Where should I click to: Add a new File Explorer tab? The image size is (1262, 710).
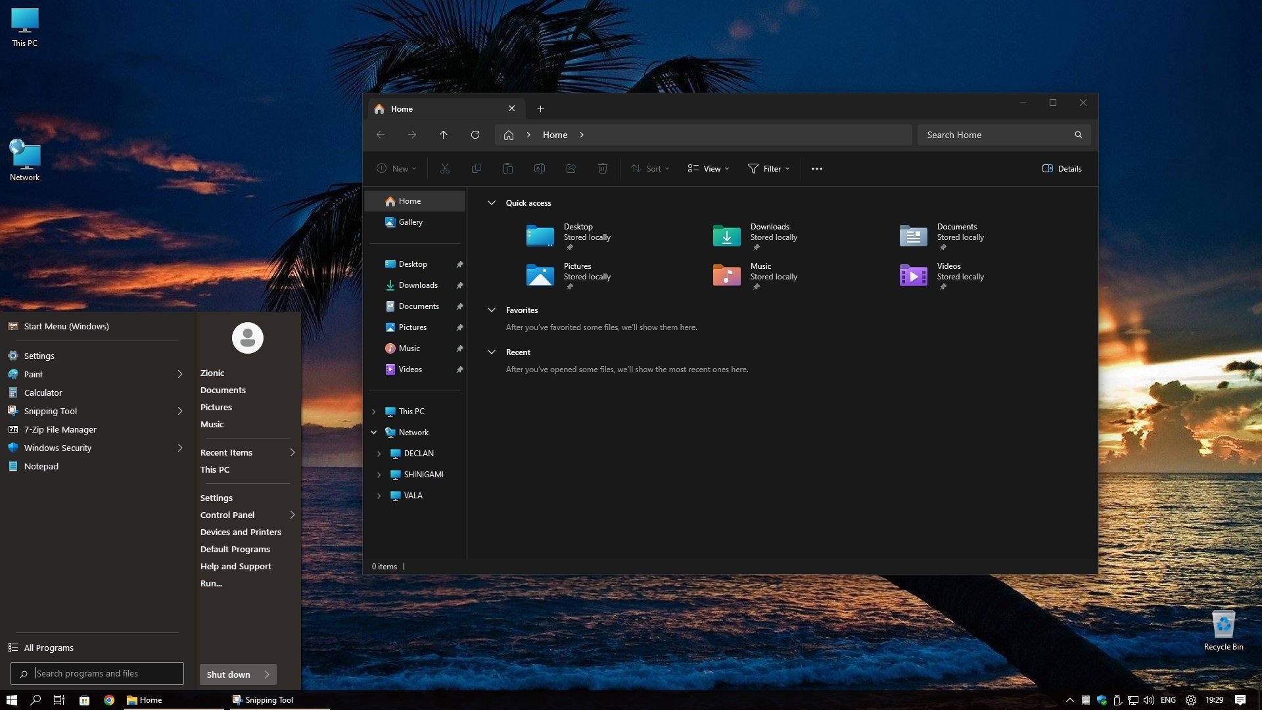(x=540, y=109)
